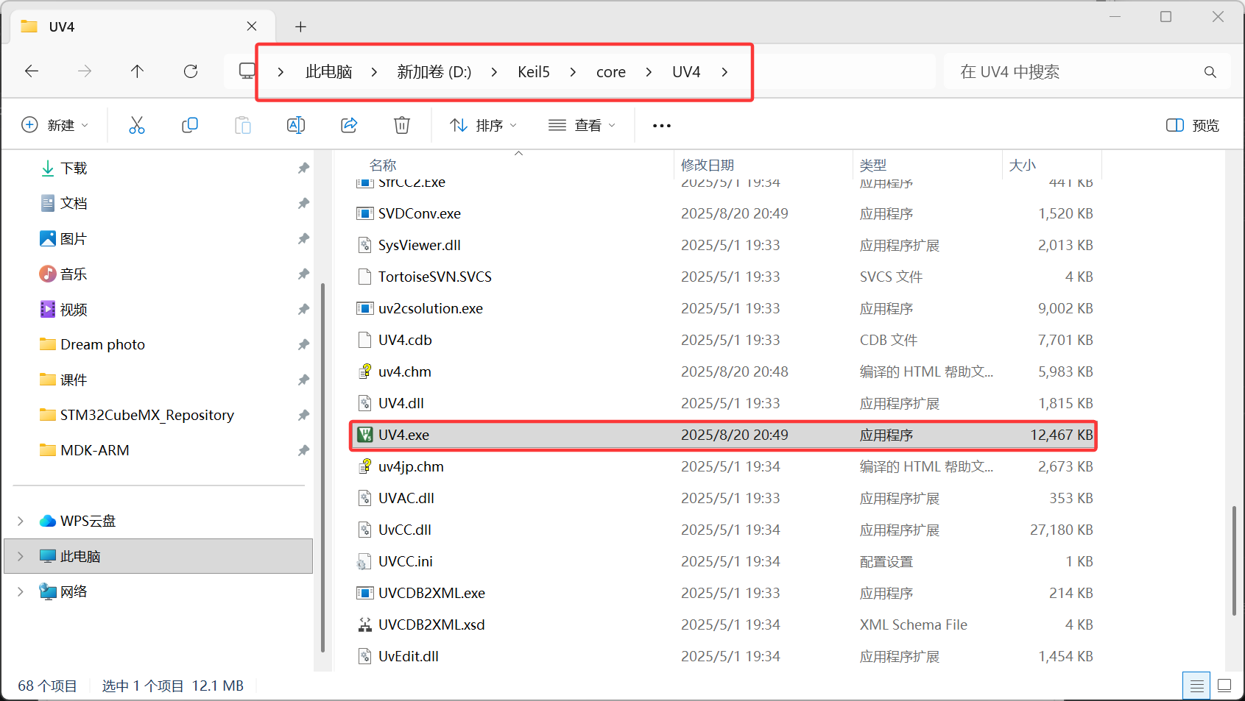This screenshot has height=701, width=1245.
Task: Expand the WPS云盘 tree node
Action: tap(21, 521)
